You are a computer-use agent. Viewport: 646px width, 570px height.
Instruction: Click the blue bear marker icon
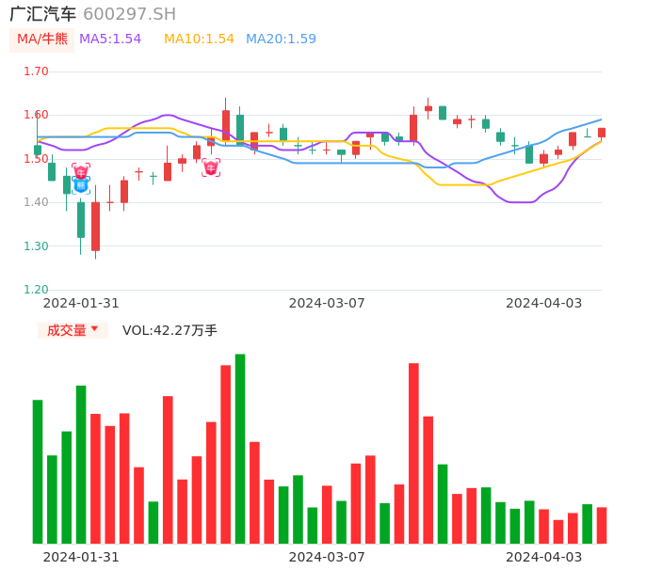(81, 186)
